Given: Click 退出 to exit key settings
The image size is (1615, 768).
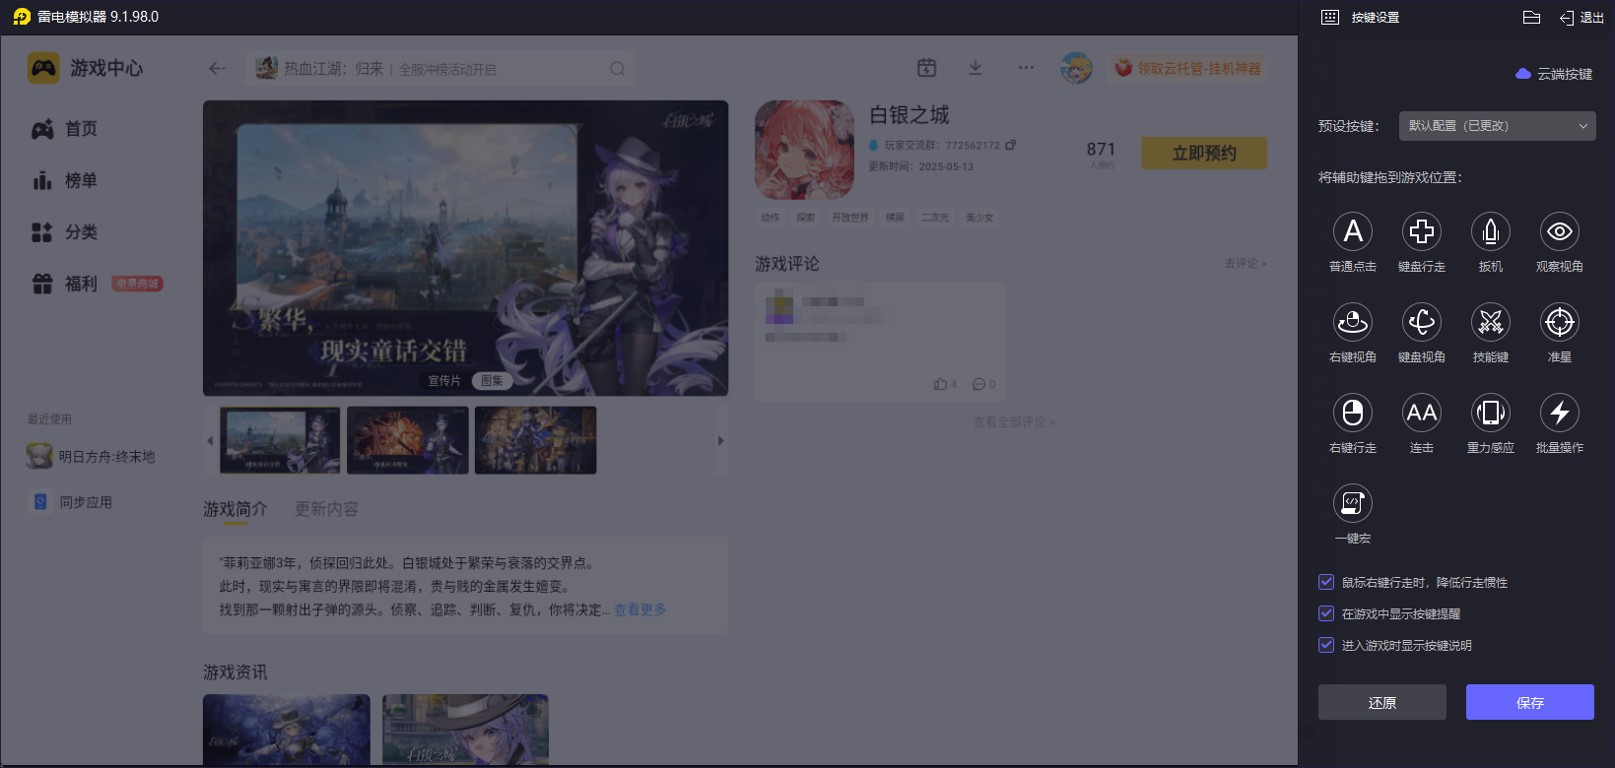Looking at the screenshot, I should 1582,18.
